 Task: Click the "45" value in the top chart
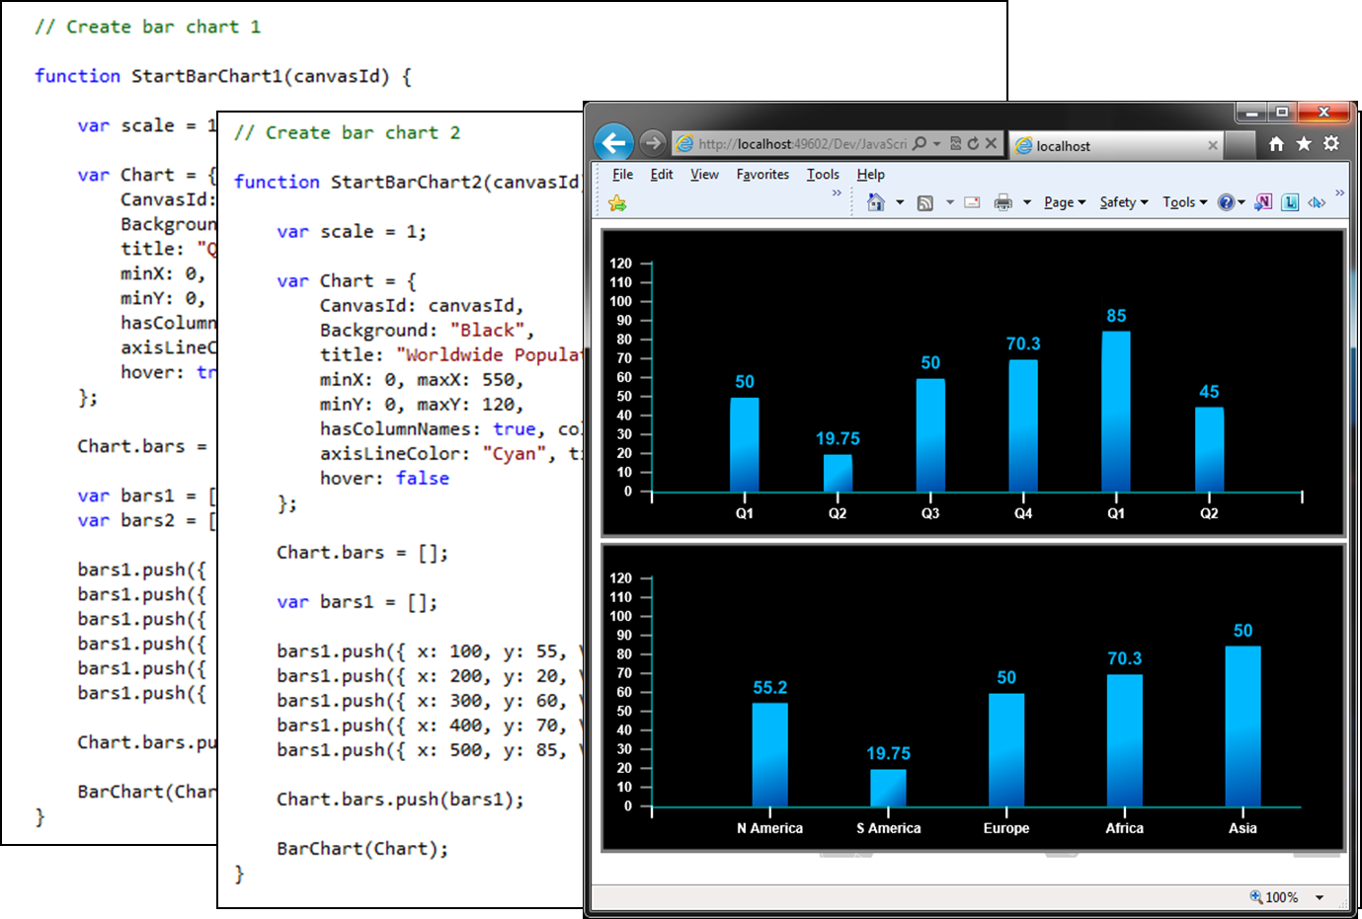point(1209,392)
